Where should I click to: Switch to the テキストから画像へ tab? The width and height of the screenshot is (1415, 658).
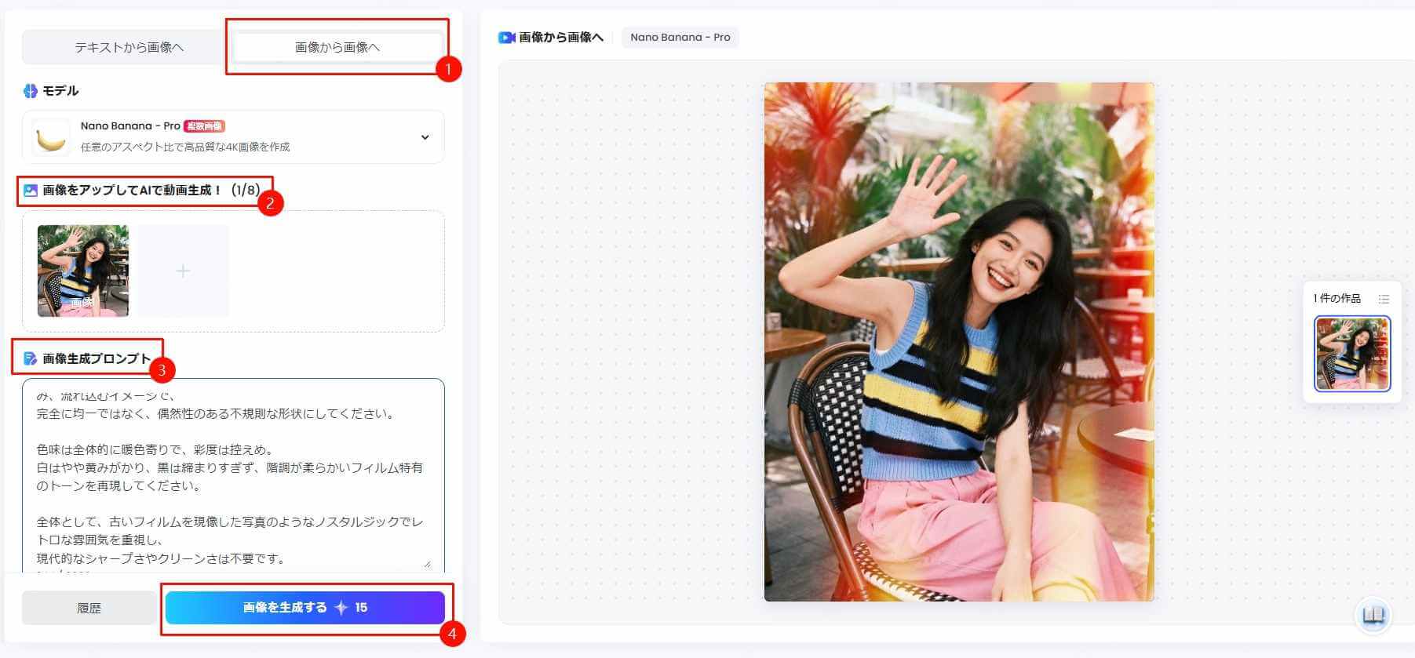129,47
